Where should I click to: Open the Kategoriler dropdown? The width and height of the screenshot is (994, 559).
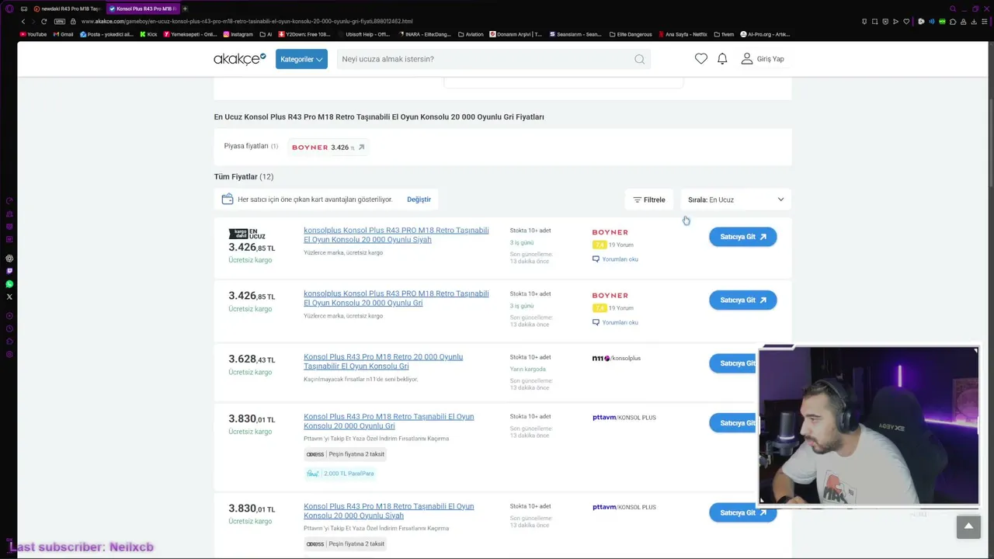point(301,59)
